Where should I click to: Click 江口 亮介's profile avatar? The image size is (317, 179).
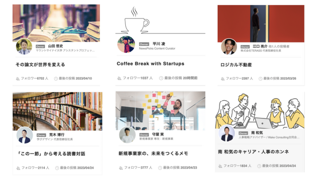pyautogui.click(x=229, y=46)
